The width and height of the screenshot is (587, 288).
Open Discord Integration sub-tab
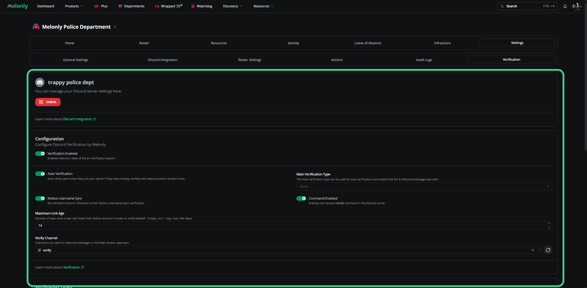point(163,60)
